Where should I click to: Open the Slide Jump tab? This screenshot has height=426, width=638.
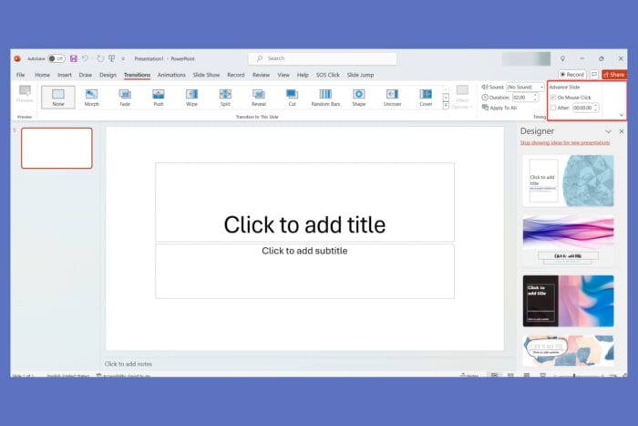coord(361,75)
